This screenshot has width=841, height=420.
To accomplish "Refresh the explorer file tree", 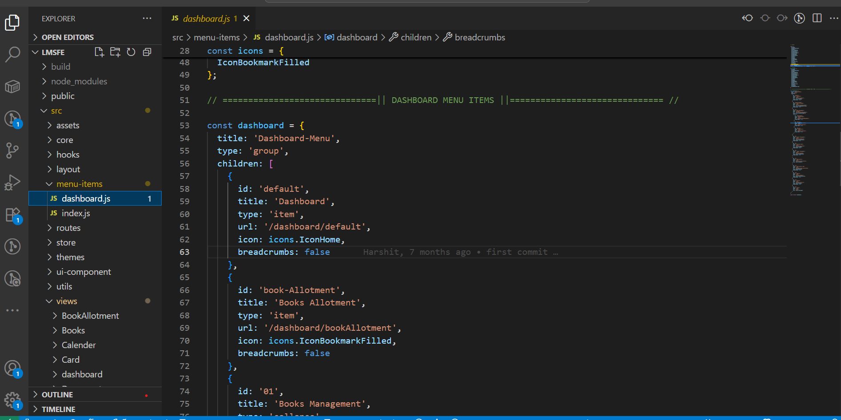I will pyautogui.click(x=131, y=52).
